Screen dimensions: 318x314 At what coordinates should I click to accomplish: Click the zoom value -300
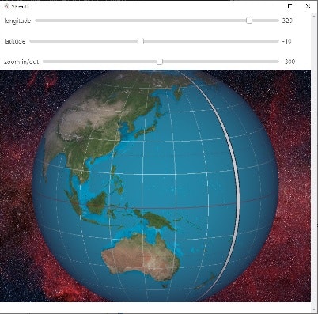(289, 62)
